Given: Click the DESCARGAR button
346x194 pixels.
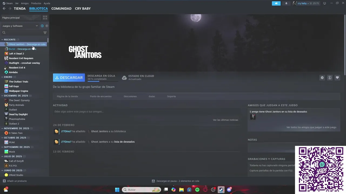Looking at the screenshot, I should (69, 78).
